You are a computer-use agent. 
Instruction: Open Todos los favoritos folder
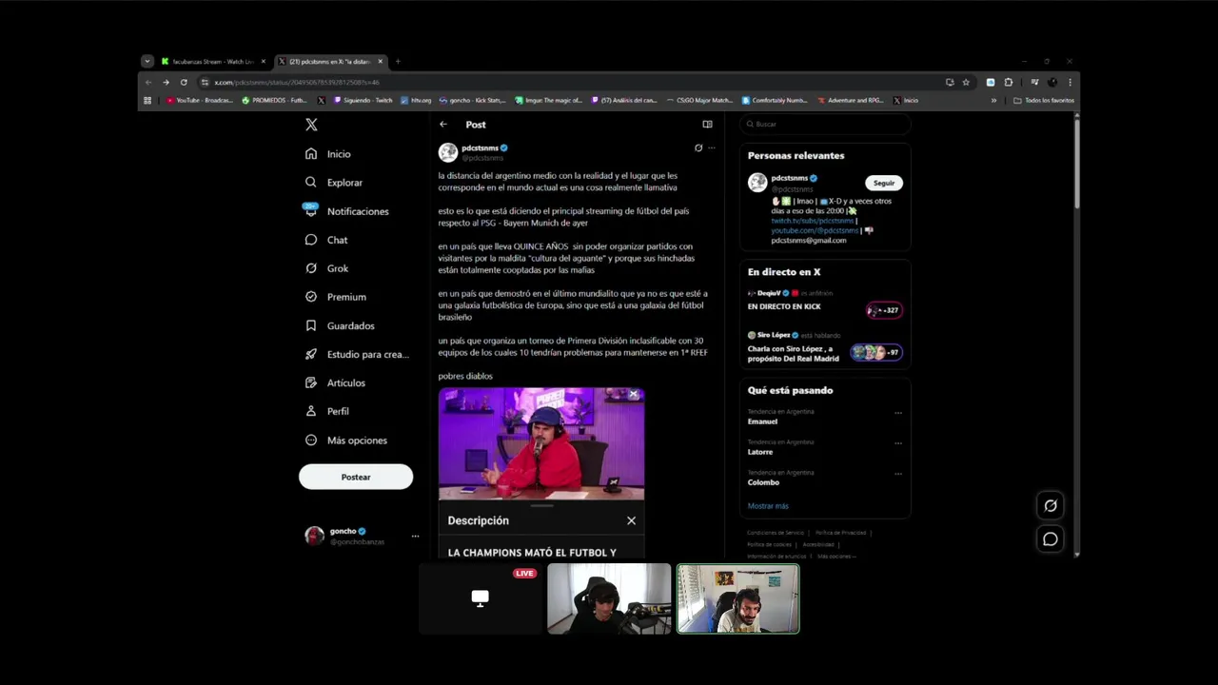tap(1044, 100)
